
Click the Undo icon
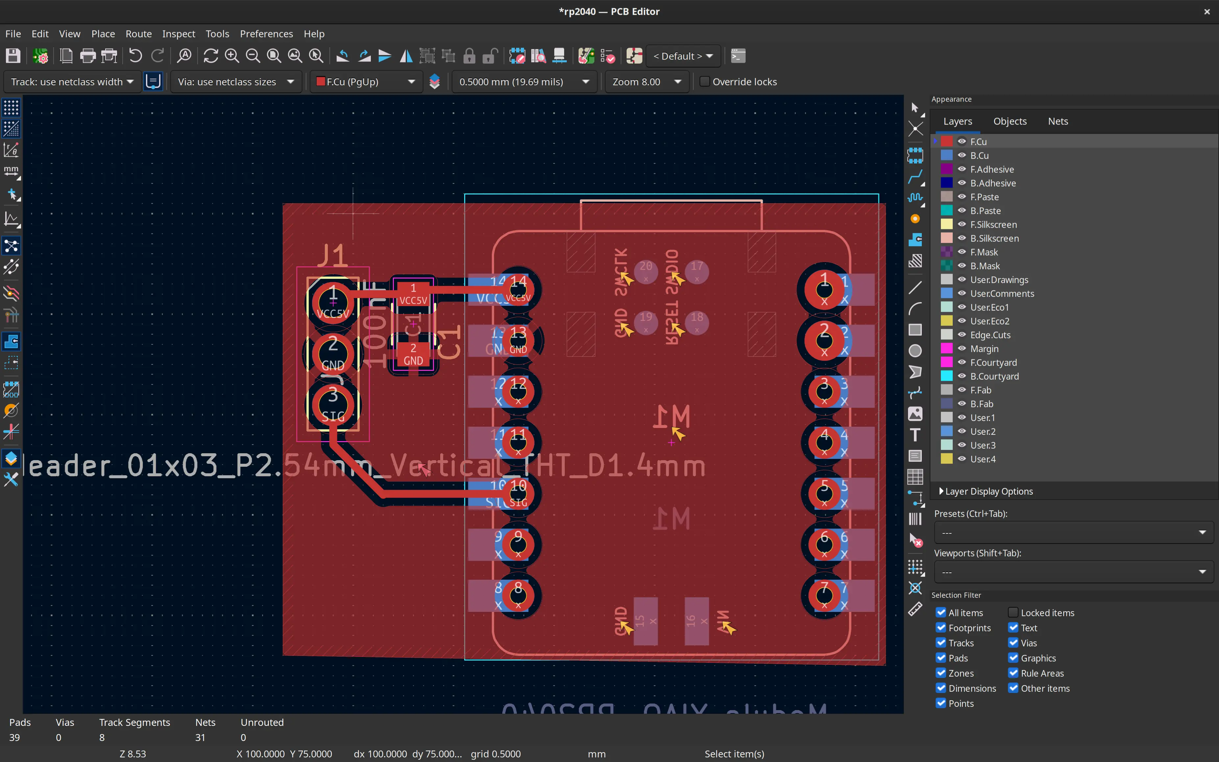[x=135, y=56]
